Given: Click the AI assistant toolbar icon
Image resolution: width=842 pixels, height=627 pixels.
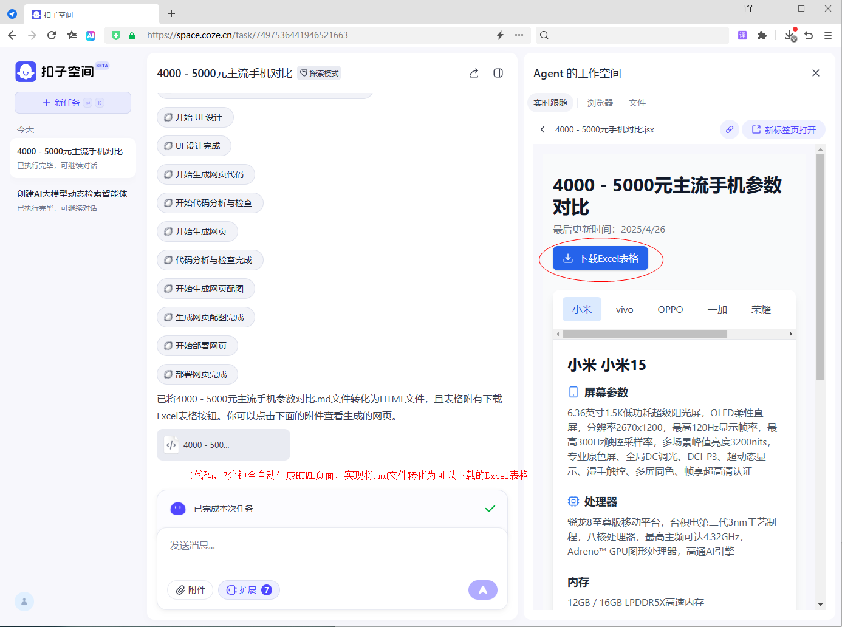Looking at the screenshot, I should (x=91, y=35).
